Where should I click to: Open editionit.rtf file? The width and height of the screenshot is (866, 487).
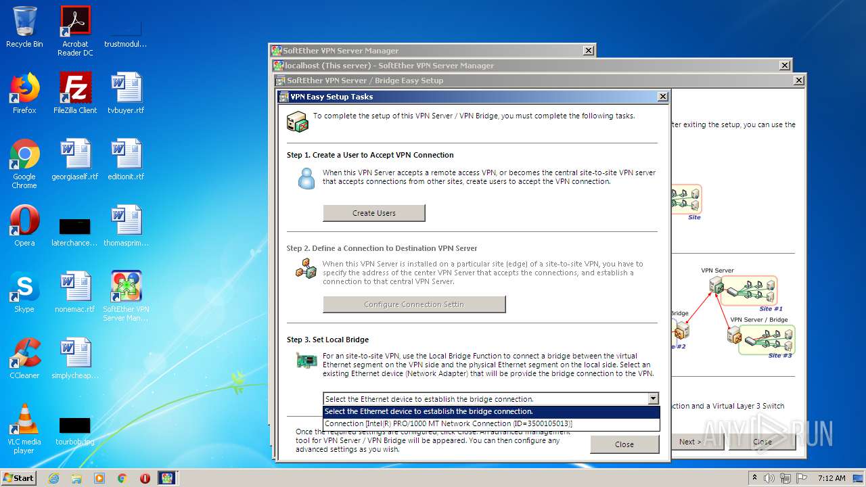tap(126, 160)
